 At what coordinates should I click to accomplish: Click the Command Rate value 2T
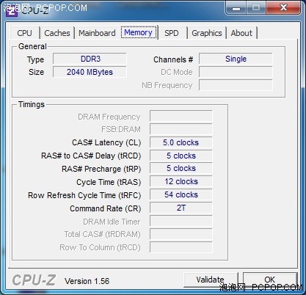tap(181, 208)
